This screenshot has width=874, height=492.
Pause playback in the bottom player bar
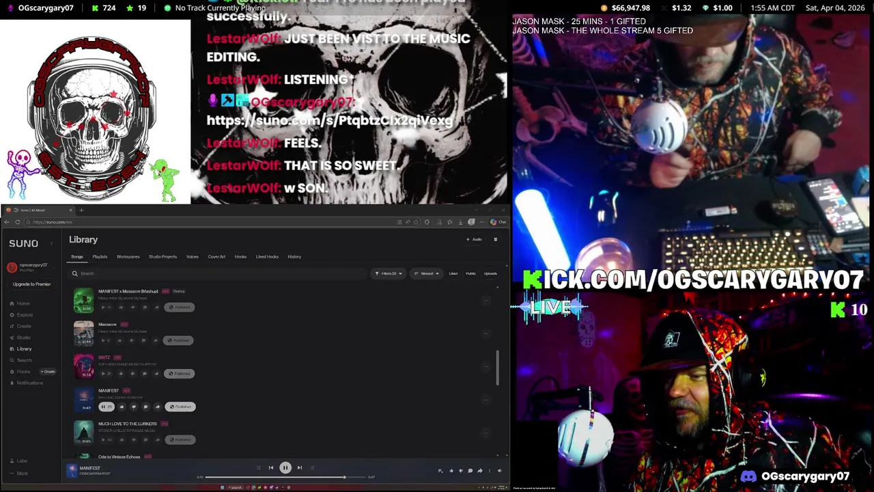point(285,467)
